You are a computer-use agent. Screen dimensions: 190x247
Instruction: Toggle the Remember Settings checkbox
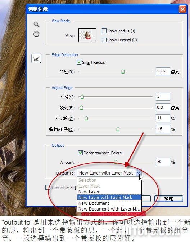point(47,188)
